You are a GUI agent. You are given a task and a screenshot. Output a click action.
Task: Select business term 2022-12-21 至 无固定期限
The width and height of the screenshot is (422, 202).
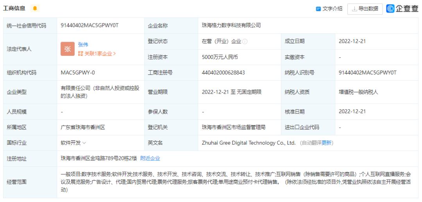click(x=232, y=92)
